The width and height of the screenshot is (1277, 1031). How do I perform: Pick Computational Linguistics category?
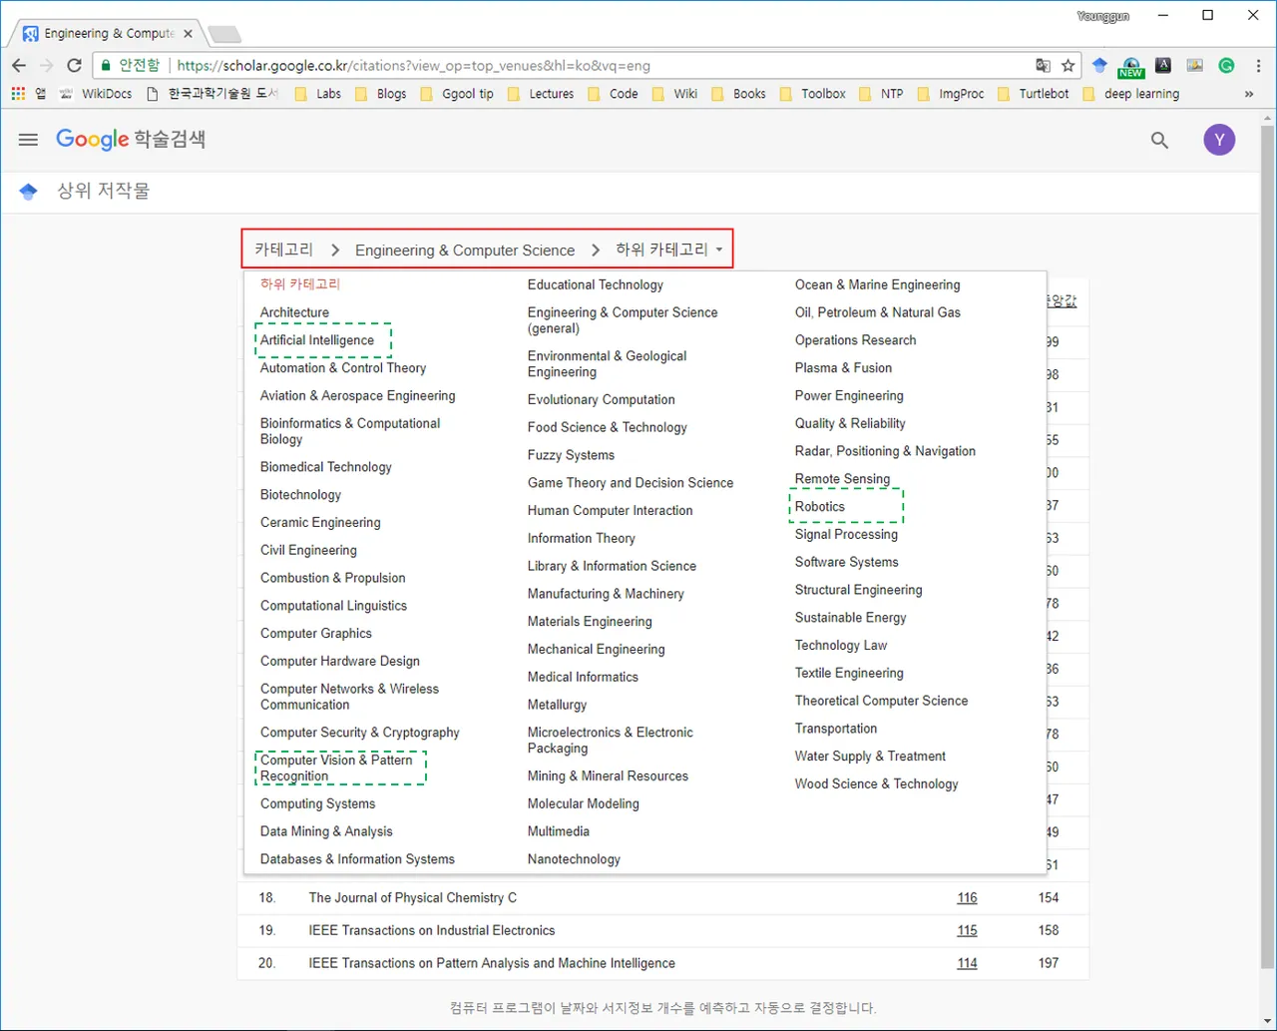[333, 606]
